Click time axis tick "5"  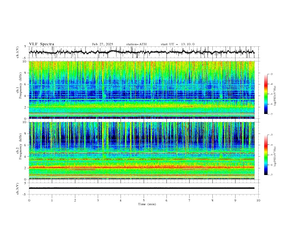144,200
